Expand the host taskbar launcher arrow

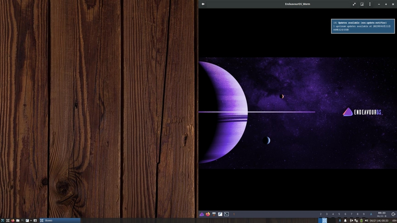[31, 220]
